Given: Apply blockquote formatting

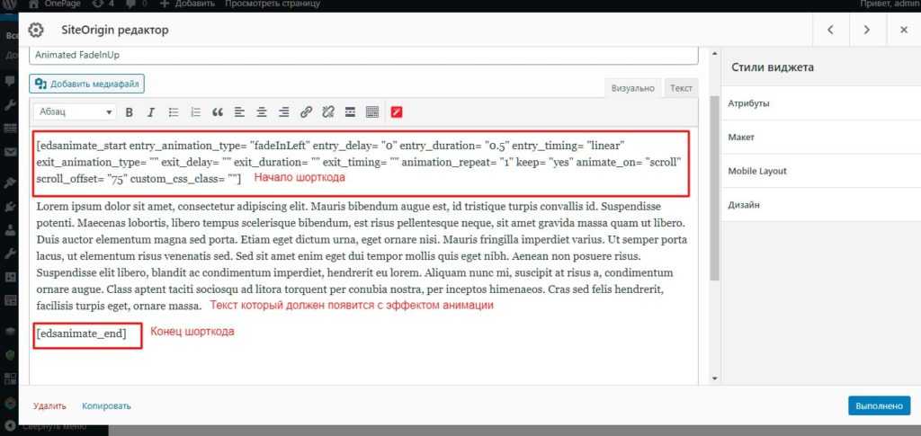Looking at the screenshot, I should (x=217, y=112).
